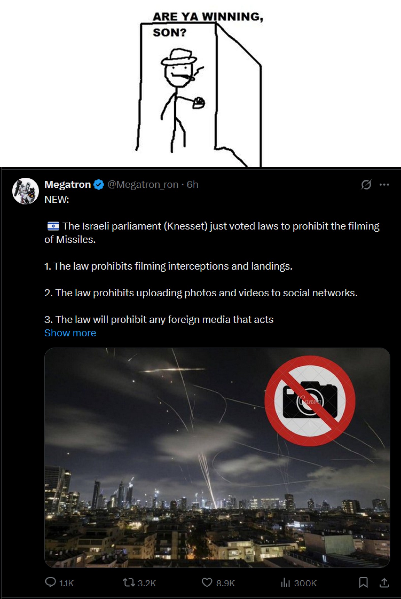The height and width of the screenshot is (599, 401).
Task: Like the tweet with heart icon
Action: pos(207,583)
